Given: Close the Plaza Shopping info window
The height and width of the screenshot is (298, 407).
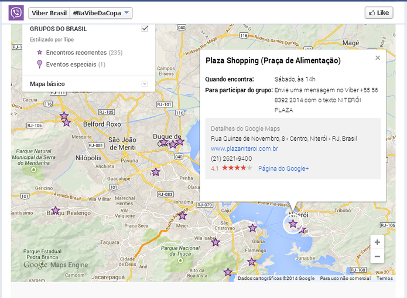Looking at the screenshot, I should (x=378, y=57).
